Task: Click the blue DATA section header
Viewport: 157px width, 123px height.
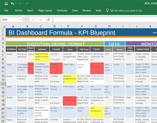Action: pos(115,44)
